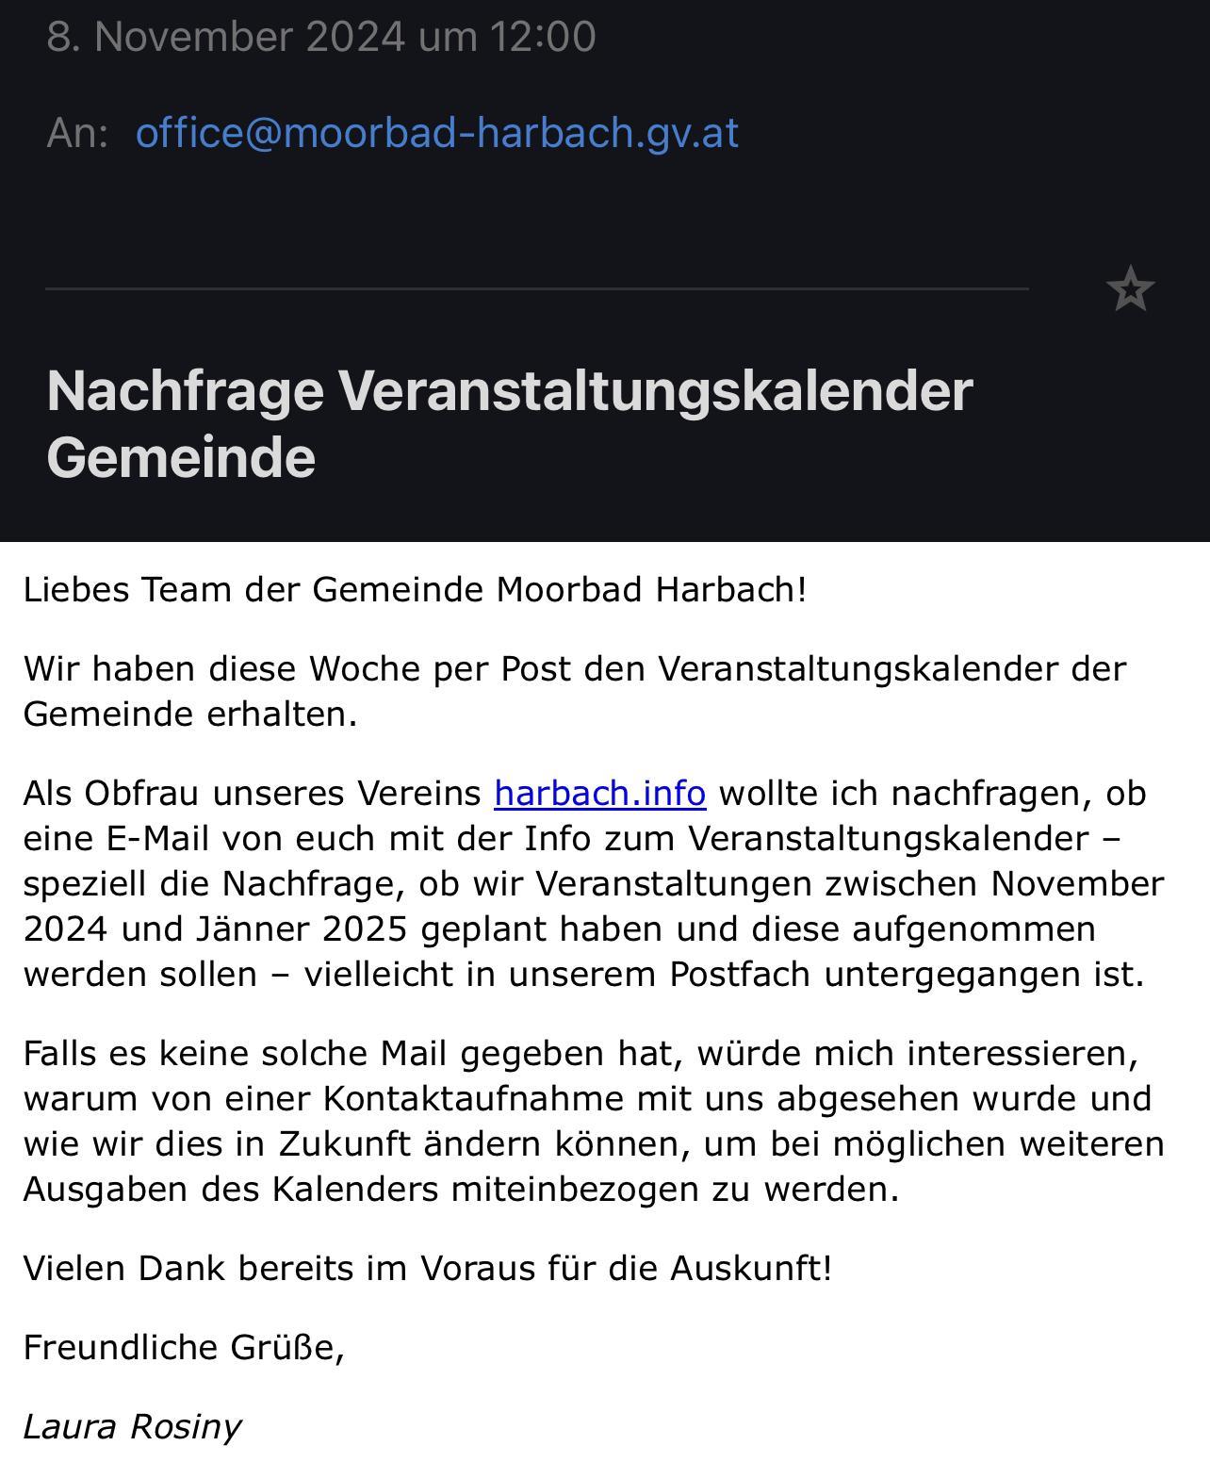The image size is (1210, 1462).
Task: Tap greeting 'Liebes Team der Gemeinde Moorbad Harbach!'
Action: 415,590
